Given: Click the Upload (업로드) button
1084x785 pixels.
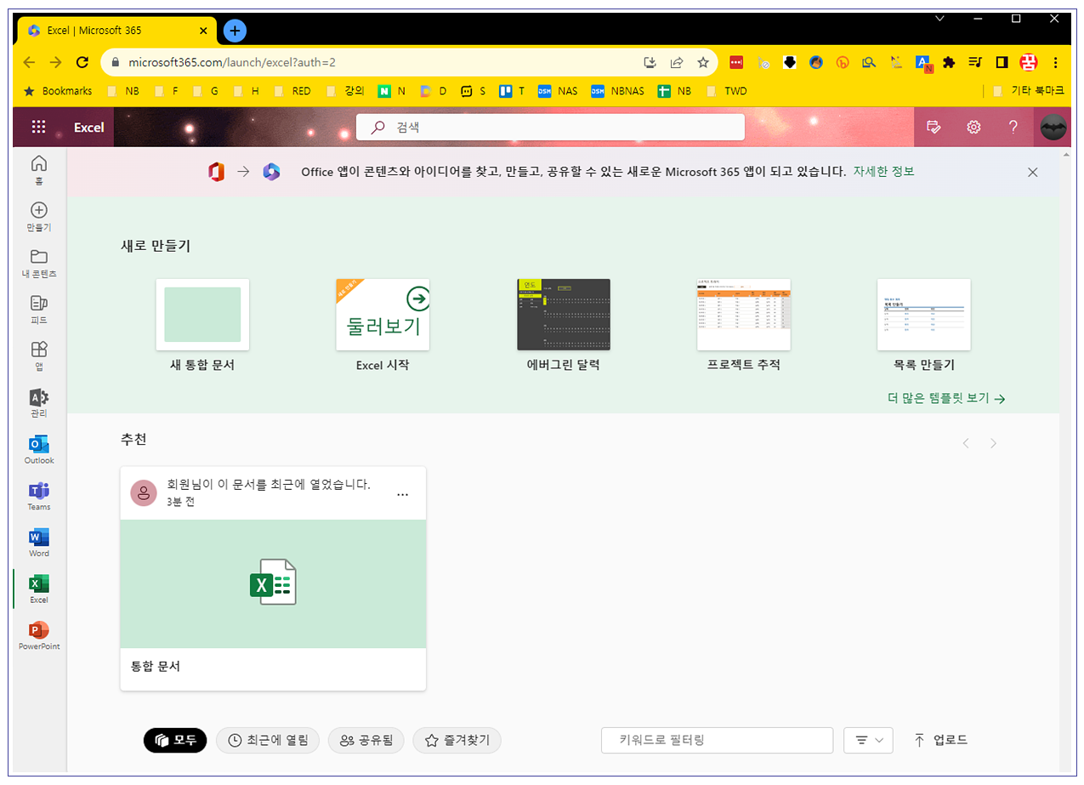Looking at the screenshot, I should 940,740.
